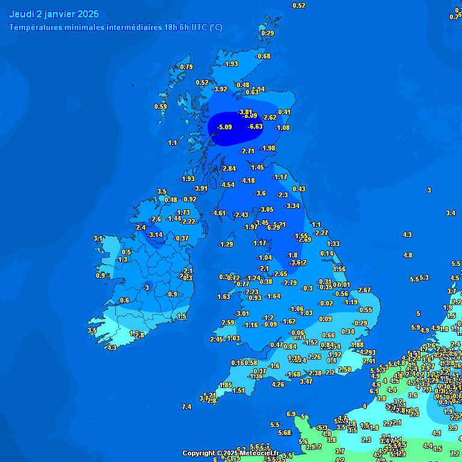Viewport: 462px width, 462px height.
Task: Select the 5.9 temperature reading
Action: coord(416,327)
